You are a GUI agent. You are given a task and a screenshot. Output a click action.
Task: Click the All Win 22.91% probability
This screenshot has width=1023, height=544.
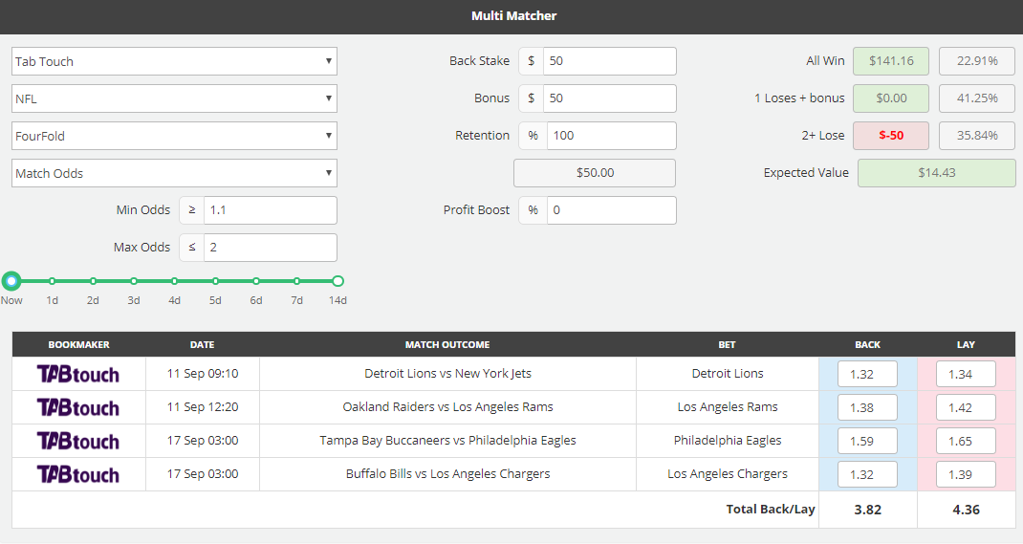coord(977,60)
